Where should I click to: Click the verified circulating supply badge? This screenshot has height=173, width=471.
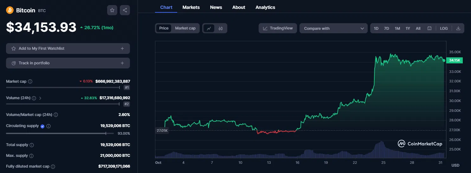pos(42,126)
